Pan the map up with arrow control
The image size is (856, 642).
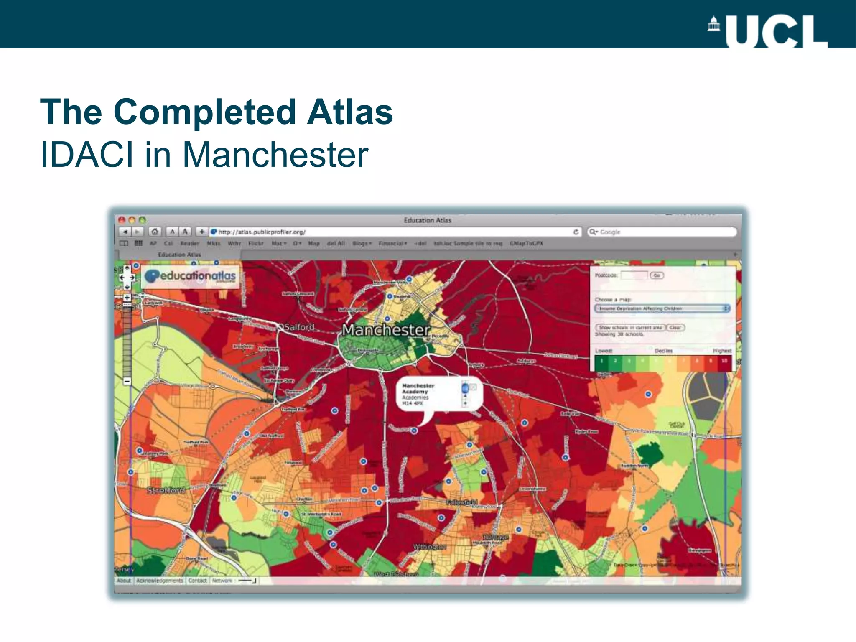127,268
